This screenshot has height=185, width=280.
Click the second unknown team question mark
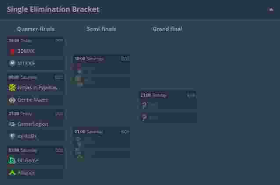point(144,117)
